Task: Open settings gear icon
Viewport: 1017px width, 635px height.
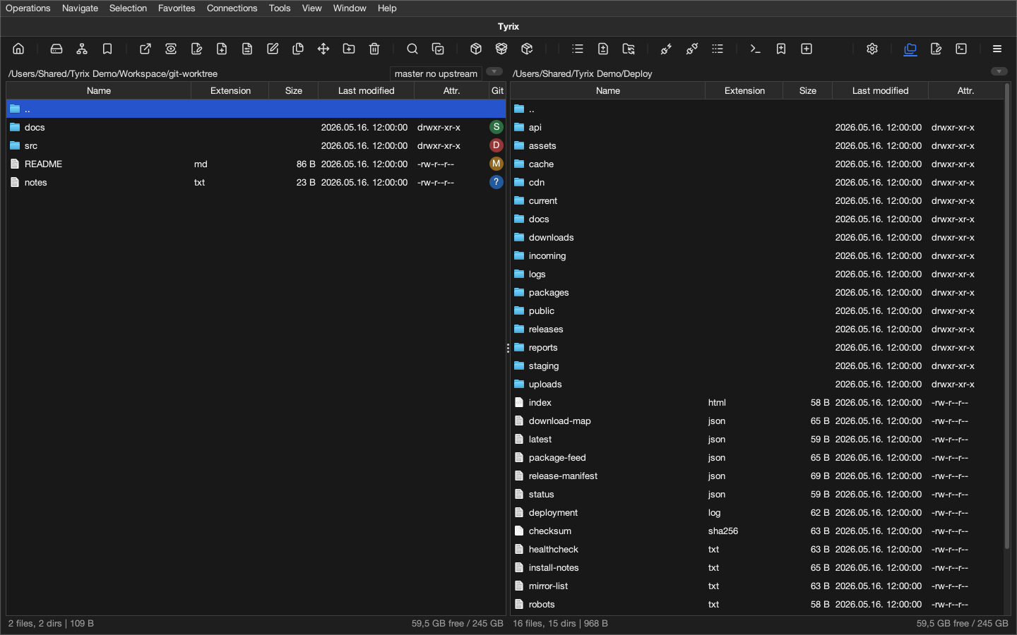Action: pyautogui.click(x=872, y=49)
